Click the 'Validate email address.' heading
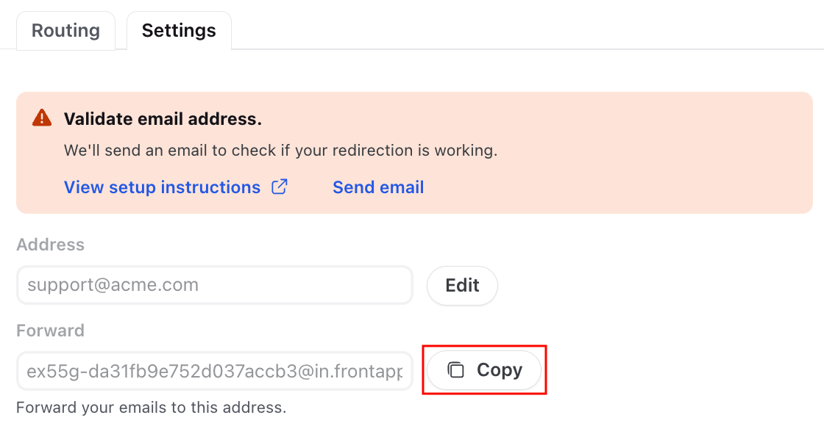Screen dimensions: 824x426 pyautogui.click(x=163, y=119)
